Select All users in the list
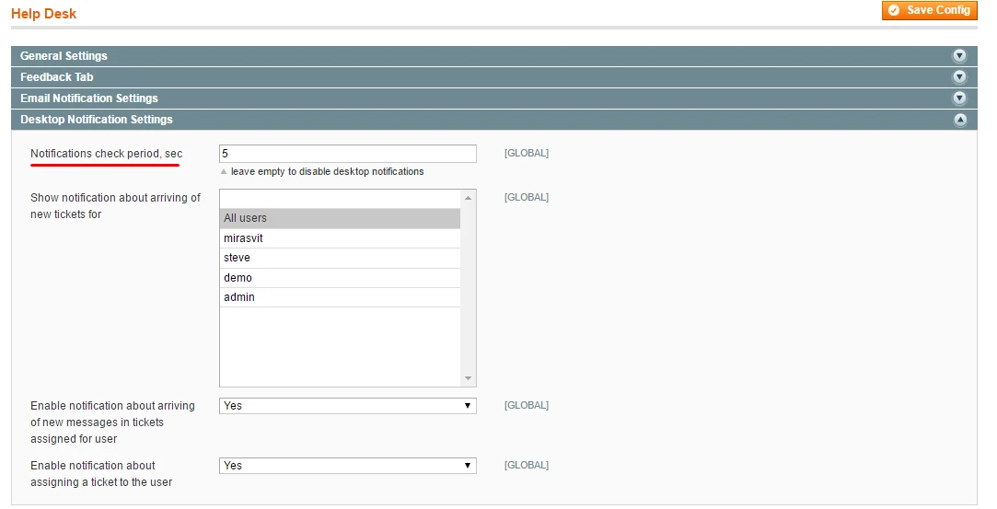The height and width of the screenshot is (509, 997). [340, 218]
